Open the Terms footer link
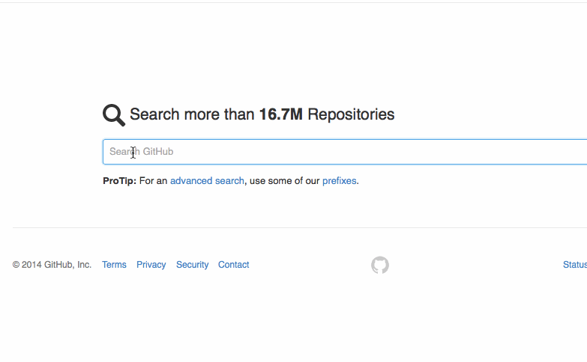587x362 pixels. click(x=114, y=265)
